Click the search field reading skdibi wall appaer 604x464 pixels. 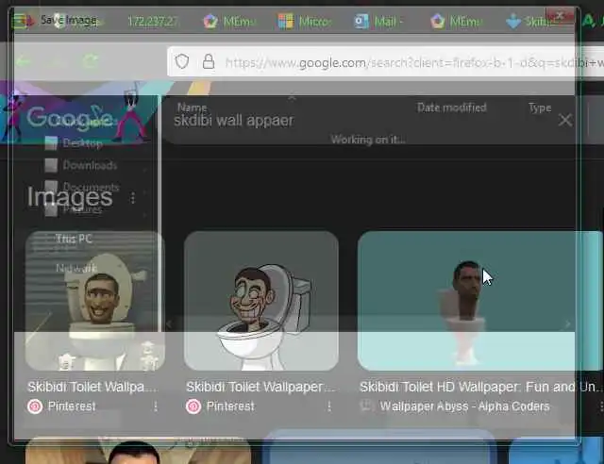tap(233, 121)
